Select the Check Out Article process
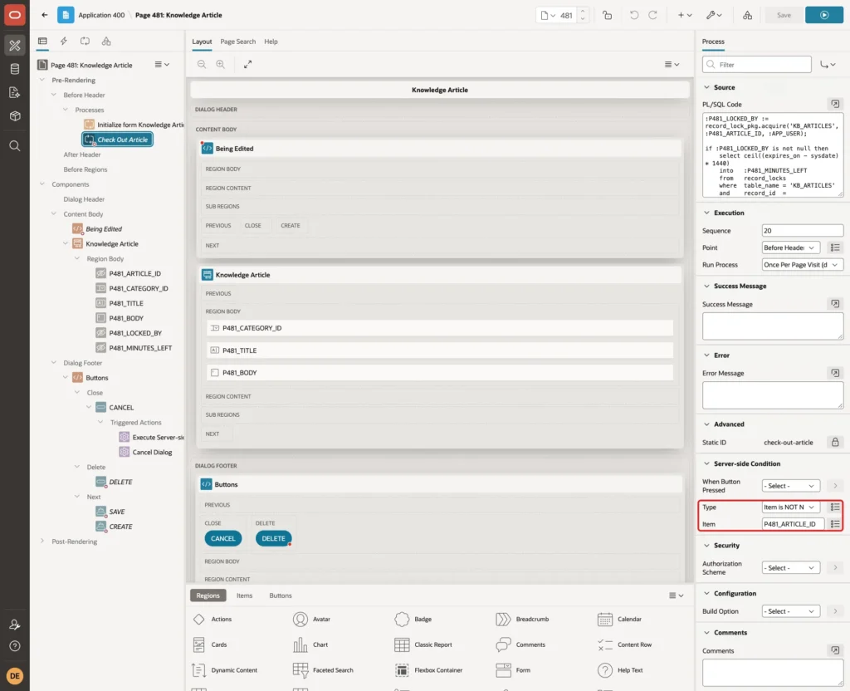The height and width of the screenshot is (691, 850). click(x=117, y=140)
